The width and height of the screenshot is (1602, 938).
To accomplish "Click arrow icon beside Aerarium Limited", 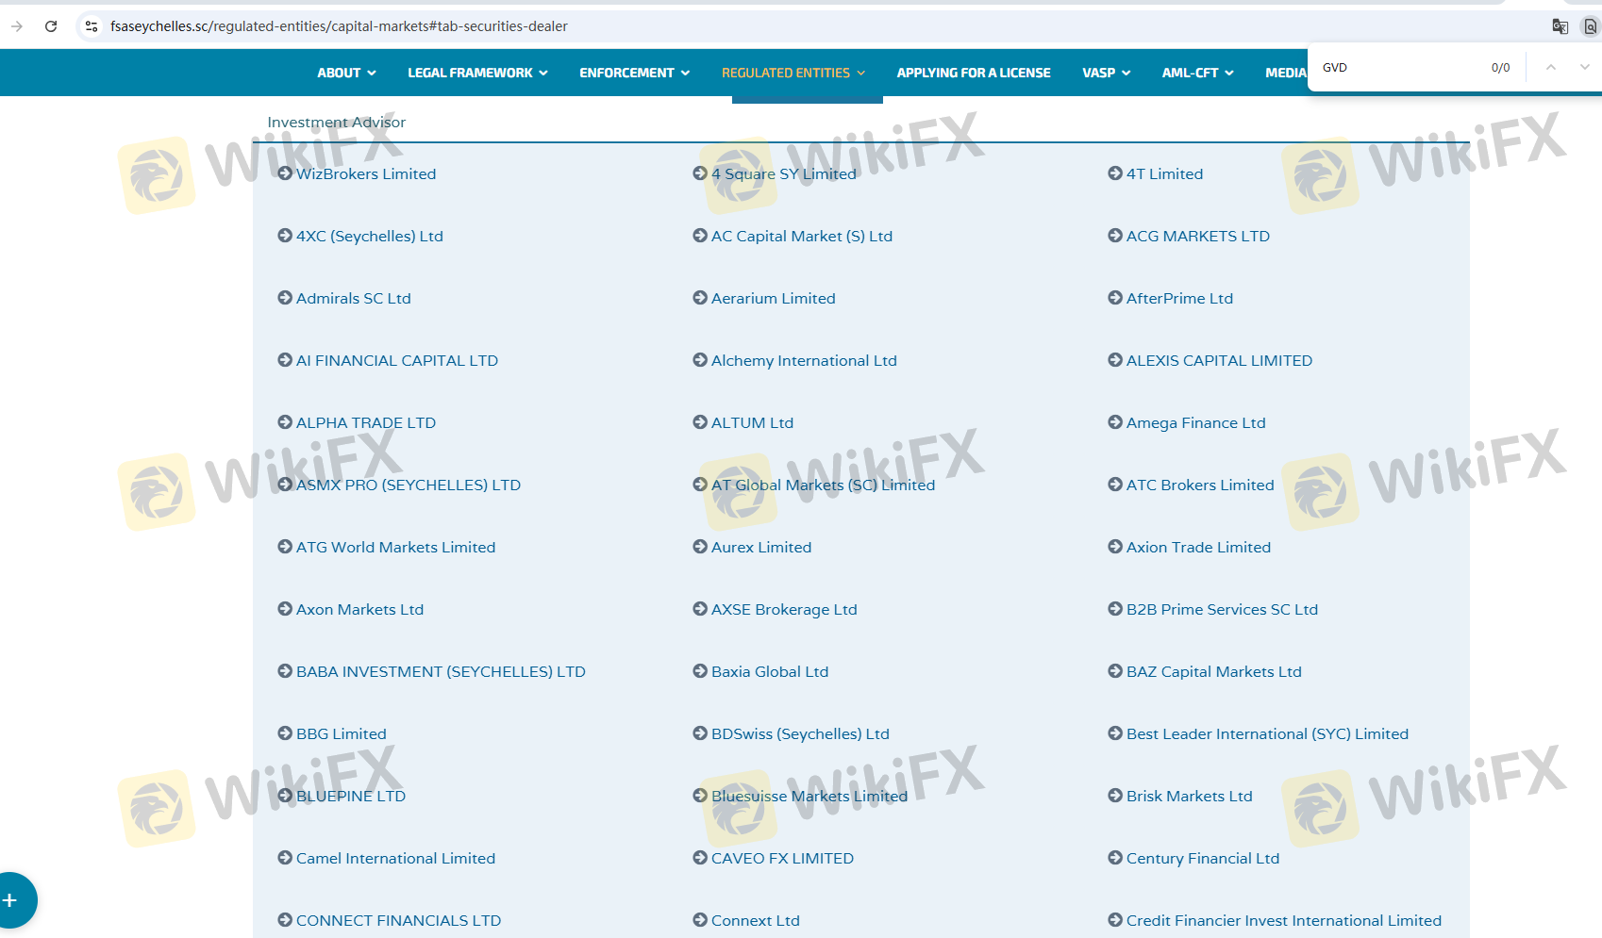I will click(x=700, y=298).
